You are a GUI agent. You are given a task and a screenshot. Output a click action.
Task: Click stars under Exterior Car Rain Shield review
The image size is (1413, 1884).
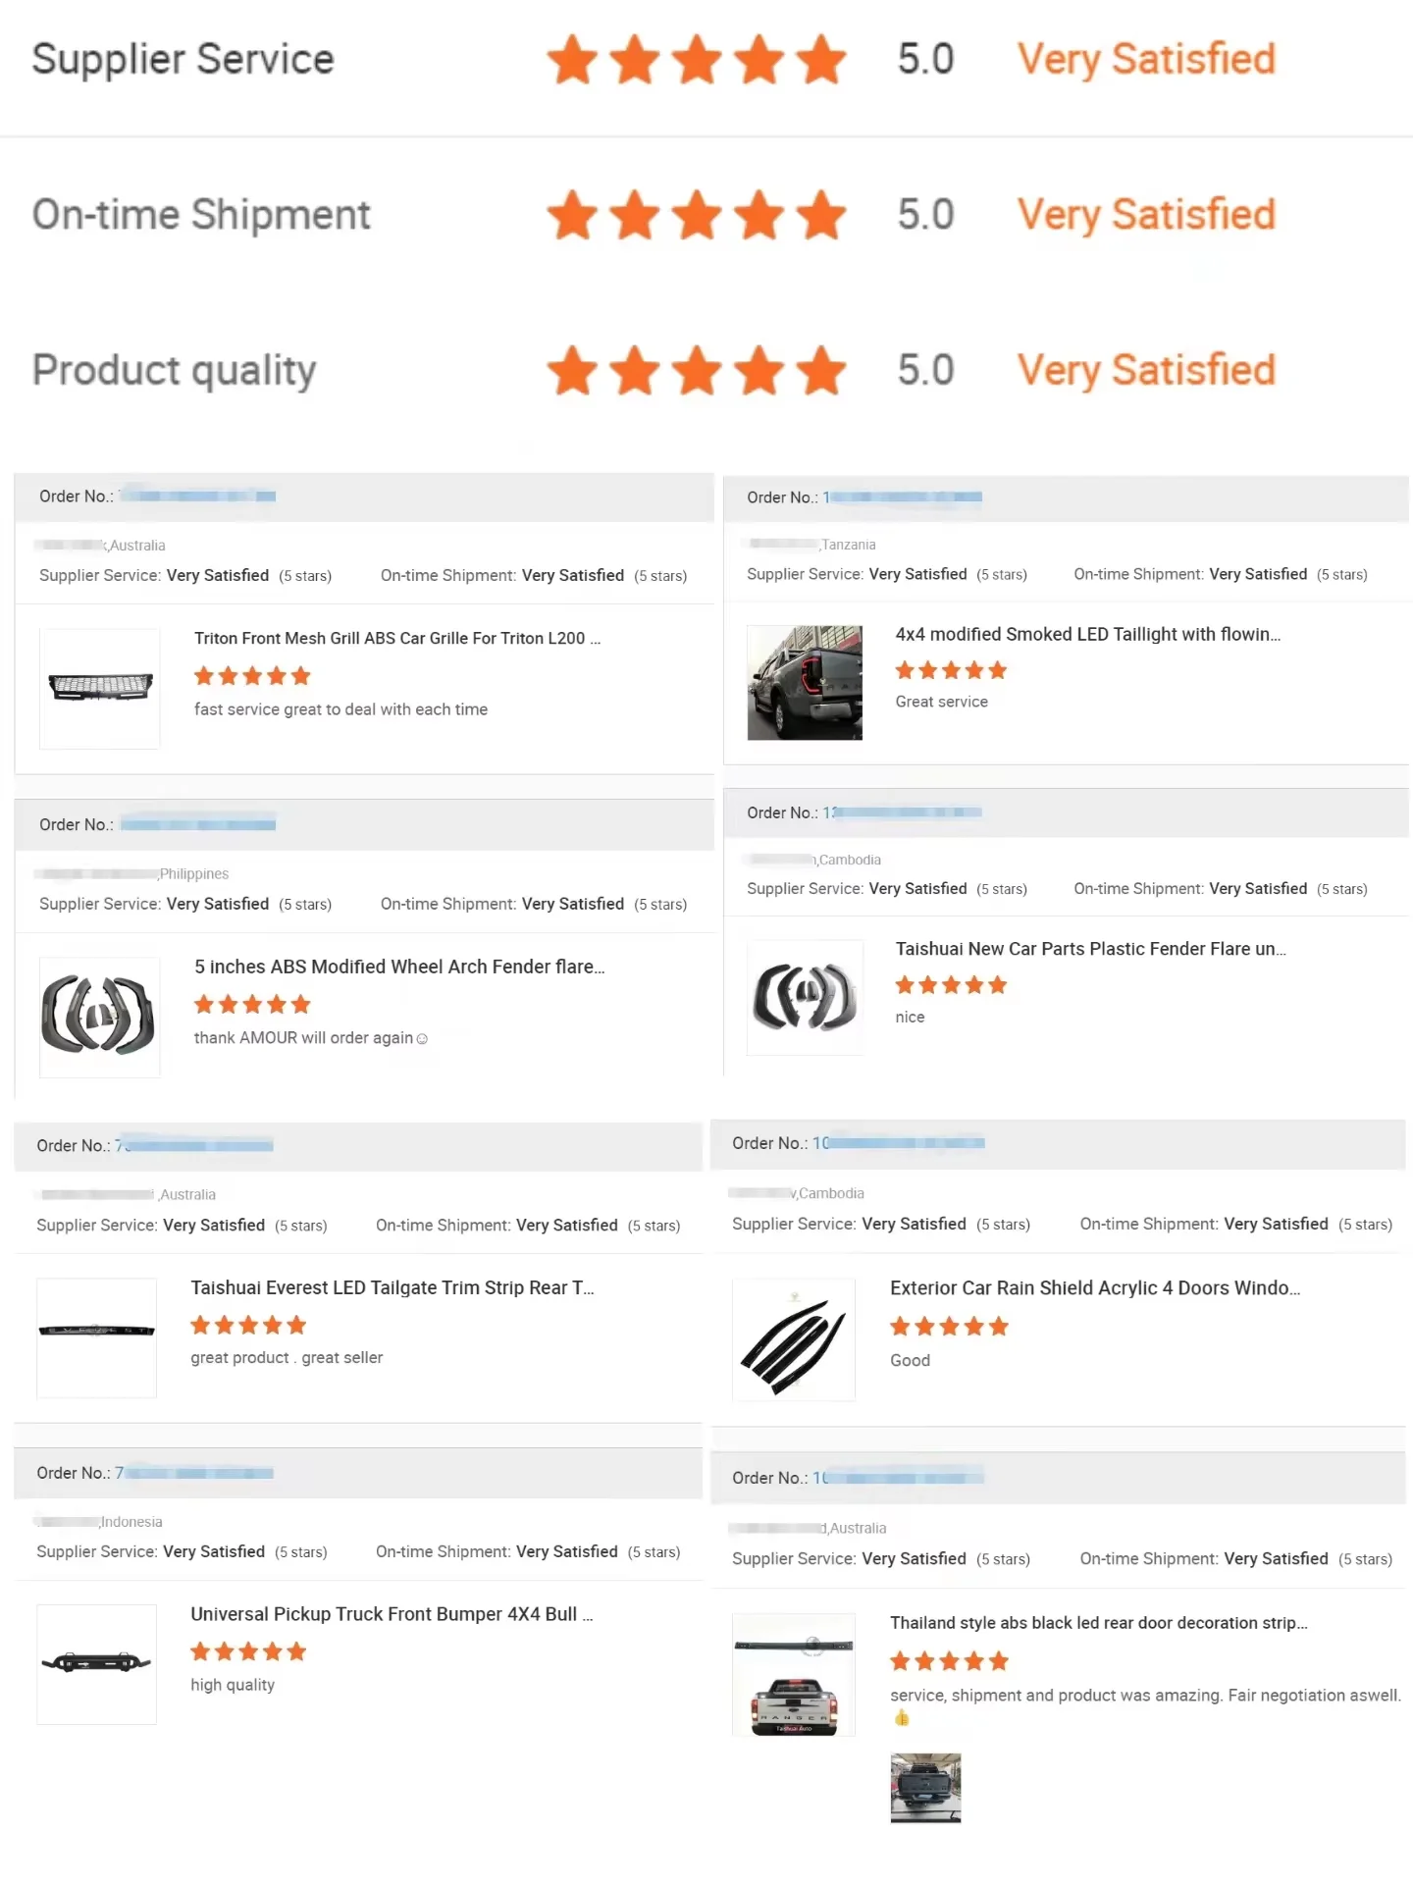tap(949, 1327)
